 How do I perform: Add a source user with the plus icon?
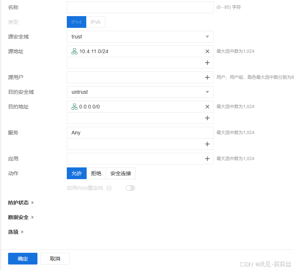[207, 77]
